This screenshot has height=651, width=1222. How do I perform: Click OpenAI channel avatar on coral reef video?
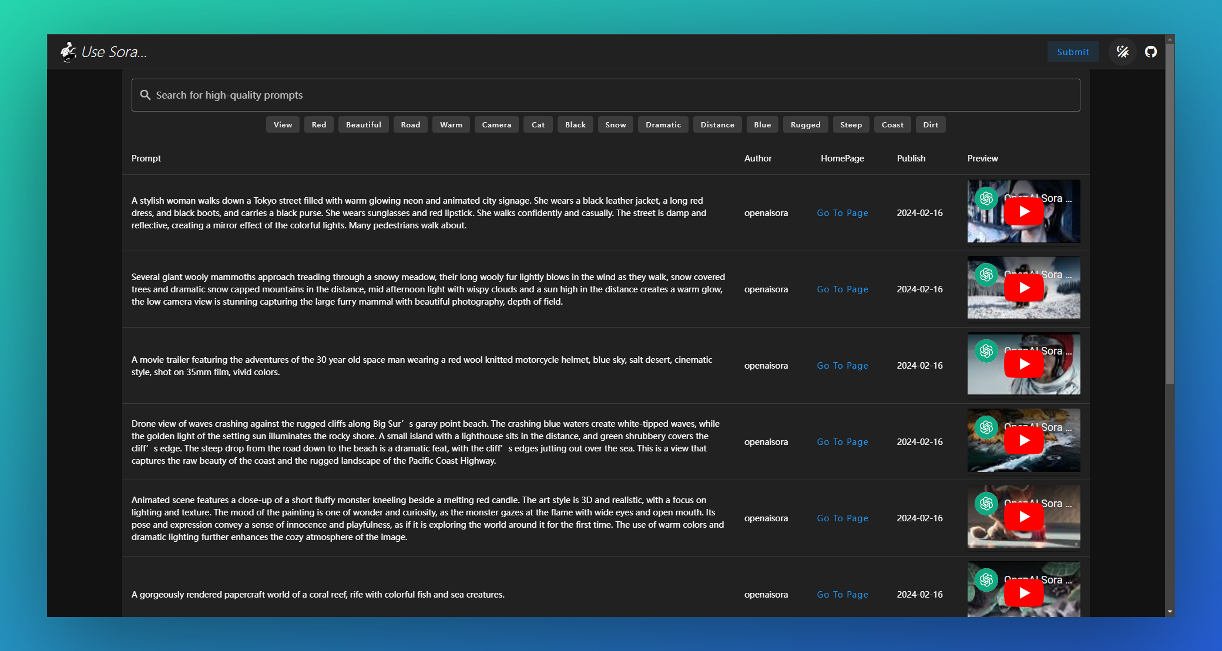(986, 580)
